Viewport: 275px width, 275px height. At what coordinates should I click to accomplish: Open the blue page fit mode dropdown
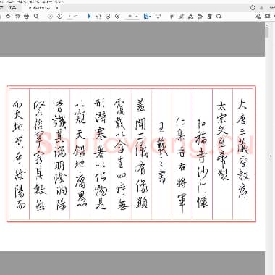[147, 17]
